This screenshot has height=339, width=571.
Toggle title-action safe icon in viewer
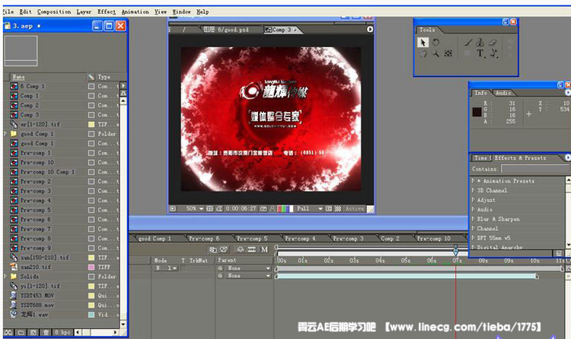coord(209,209)
